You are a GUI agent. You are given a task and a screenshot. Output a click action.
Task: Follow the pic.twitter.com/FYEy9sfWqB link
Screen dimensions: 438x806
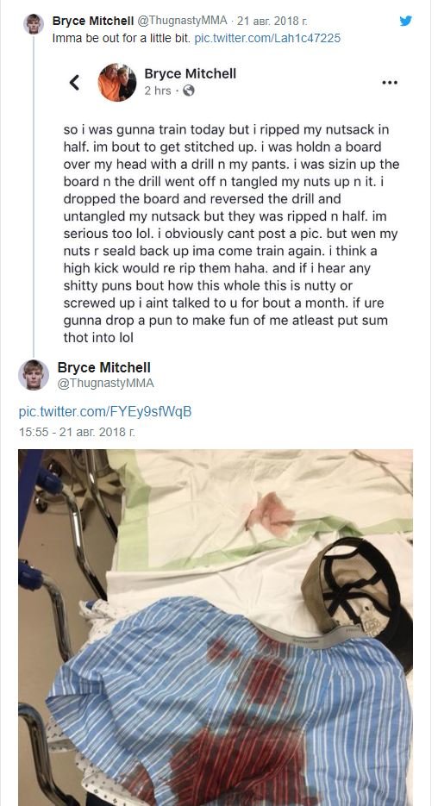105,412
